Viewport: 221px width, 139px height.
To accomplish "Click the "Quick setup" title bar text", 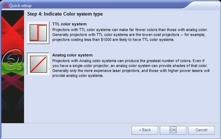I will pyautogui.click(x=20, y=6).
